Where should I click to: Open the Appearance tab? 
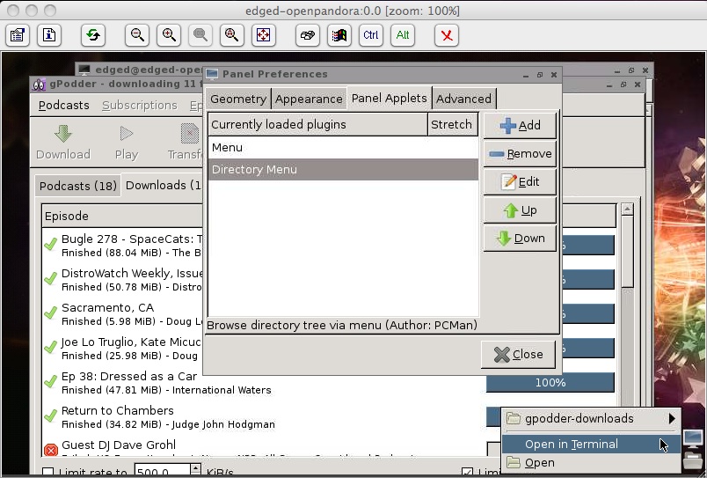click(x=309, y=99)
